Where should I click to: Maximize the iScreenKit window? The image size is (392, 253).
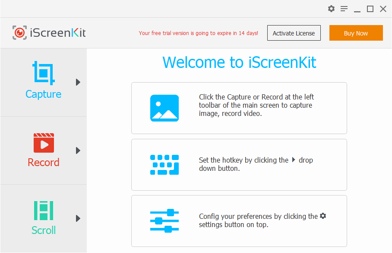[x=370, y=9]
